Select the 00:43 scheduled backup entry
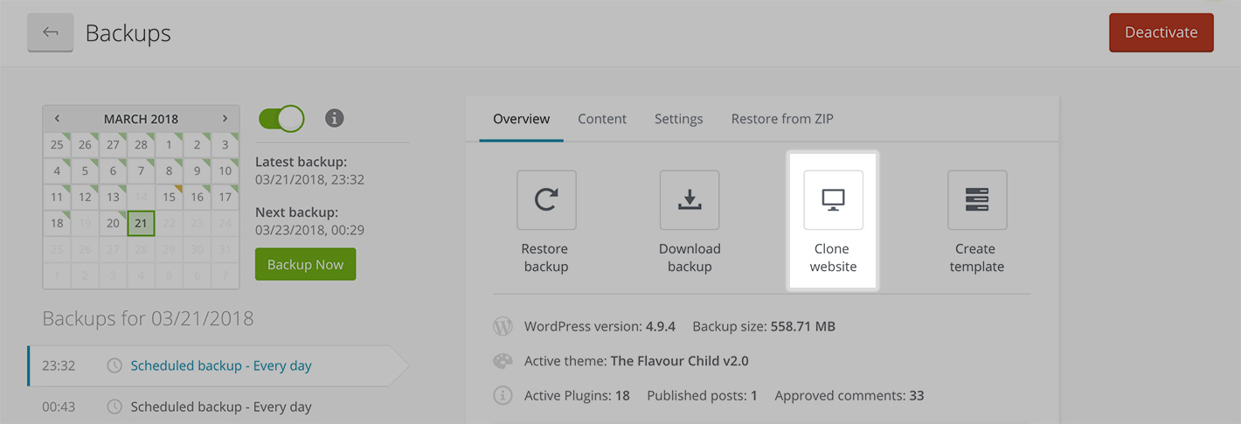 click(x=220, y=407)
